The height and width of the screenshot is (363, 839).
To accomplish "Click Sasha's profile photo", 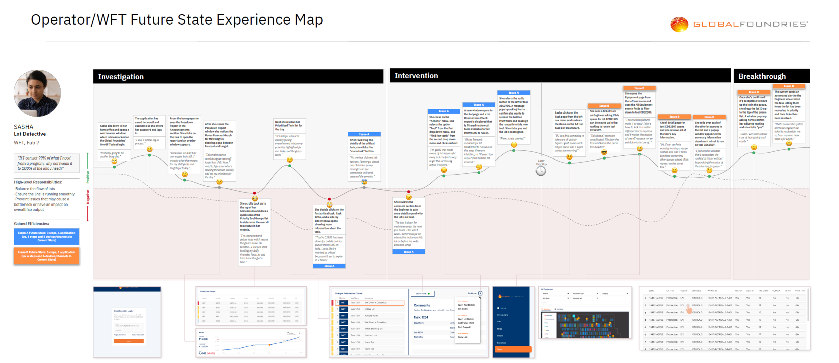I will pyautogui.click(x=38, y=93).
